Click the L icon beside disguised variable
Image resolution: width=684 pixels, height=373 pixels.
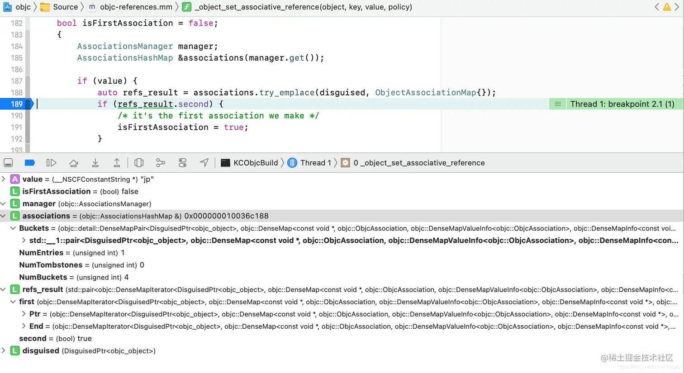(x=15, y=350)
